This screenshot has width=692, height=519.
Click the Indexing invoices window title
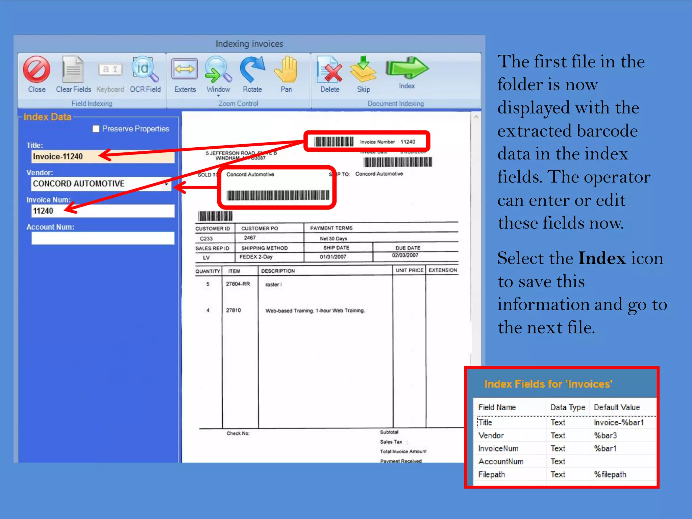[x=249, y=44]
